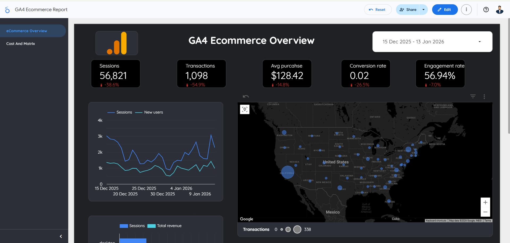Click the map undo arrow icon
Screen dimensions: 510x243
point(246,96)
